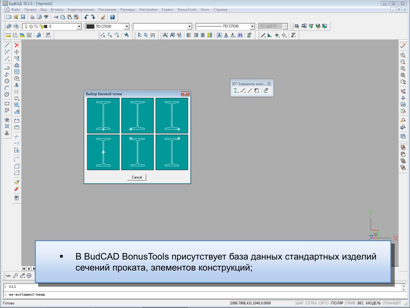This screenshot has width=410, height=308.
Task: Open the Размеры menu
Action: [128, 10]
